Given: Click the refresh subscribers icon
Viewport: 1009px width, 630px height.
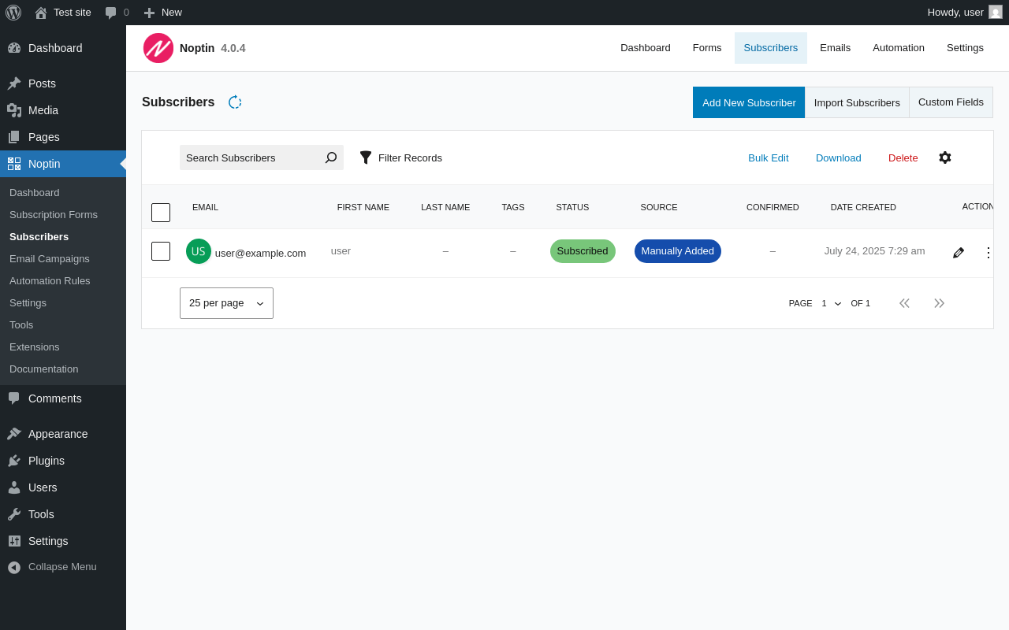Looking at the screenshot, I should click(235, 102).
